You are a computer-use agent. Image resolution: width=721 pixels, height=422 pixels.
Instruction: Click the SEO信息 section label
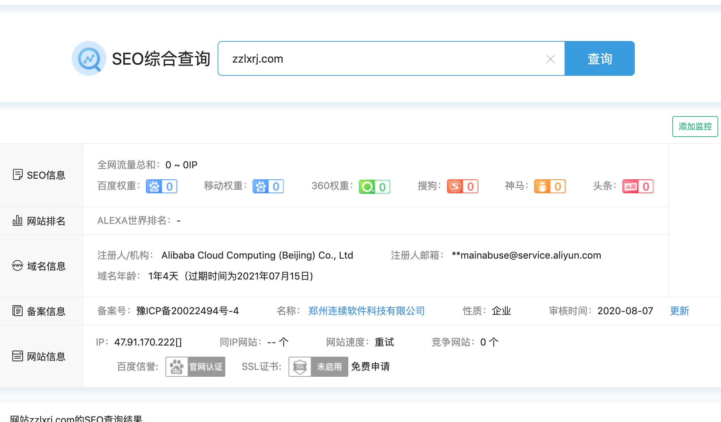point(46,175)
